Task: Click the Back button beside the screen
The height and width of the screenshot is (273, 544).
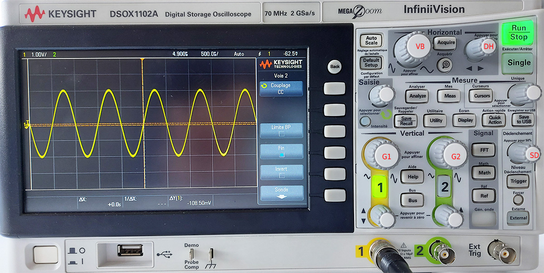Action: point(335,67)
